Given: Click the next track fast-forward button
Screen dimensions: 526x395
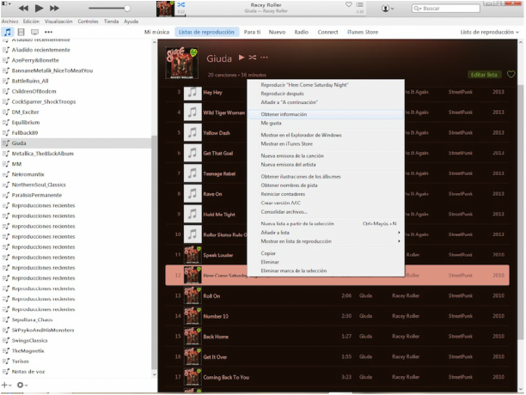Looking at the screenshot, I should (x=54, y=8).
